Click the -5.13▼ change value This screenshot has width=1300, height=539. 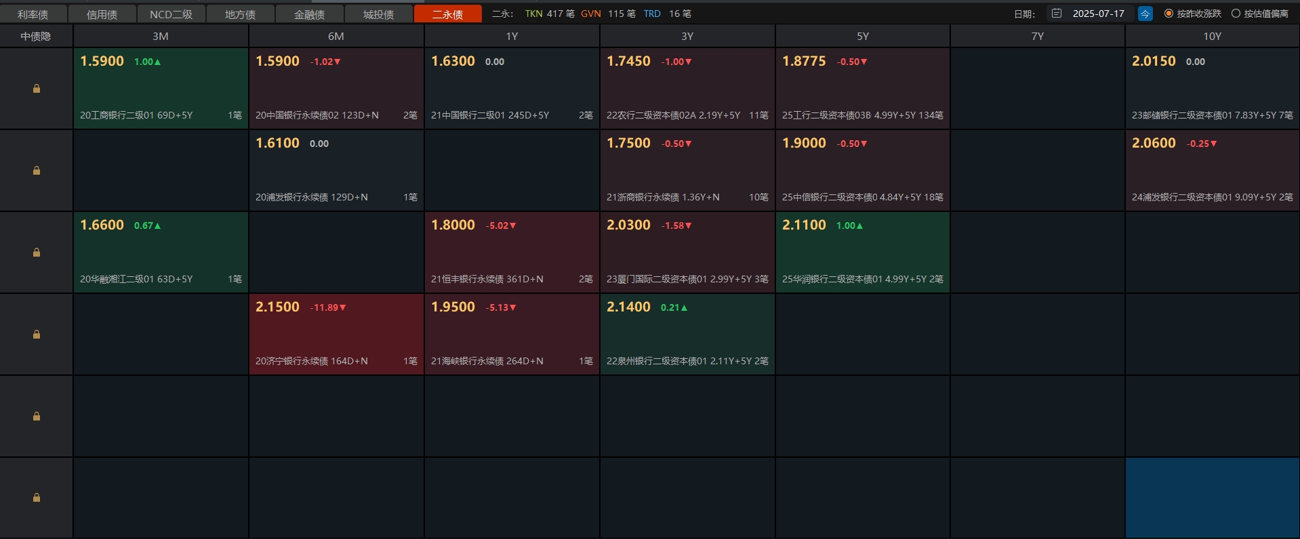[x=501, y=307]
